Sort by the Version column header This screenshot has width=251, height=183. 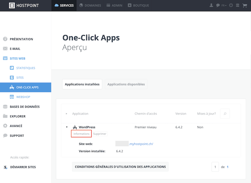point(181,114)
